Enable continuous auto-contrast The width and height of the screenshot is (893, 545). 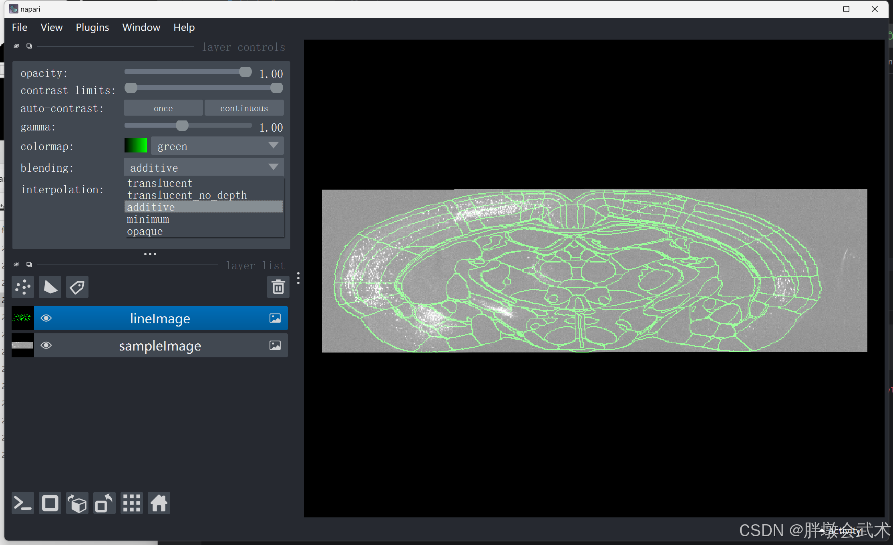point(244,108)
